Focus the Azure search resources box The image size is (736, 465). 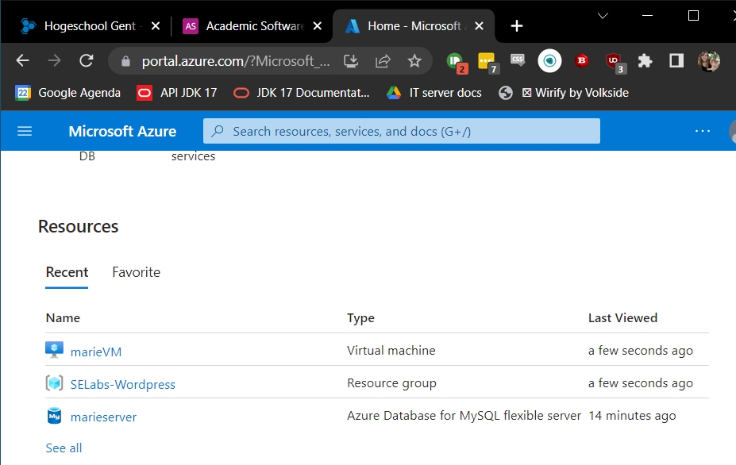(401, 131)
